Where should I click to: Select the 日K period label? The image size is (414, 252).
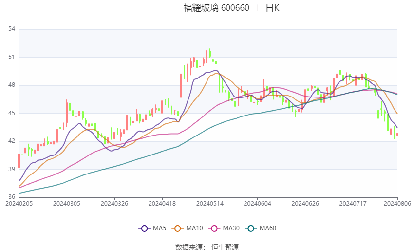pos(272,8)
